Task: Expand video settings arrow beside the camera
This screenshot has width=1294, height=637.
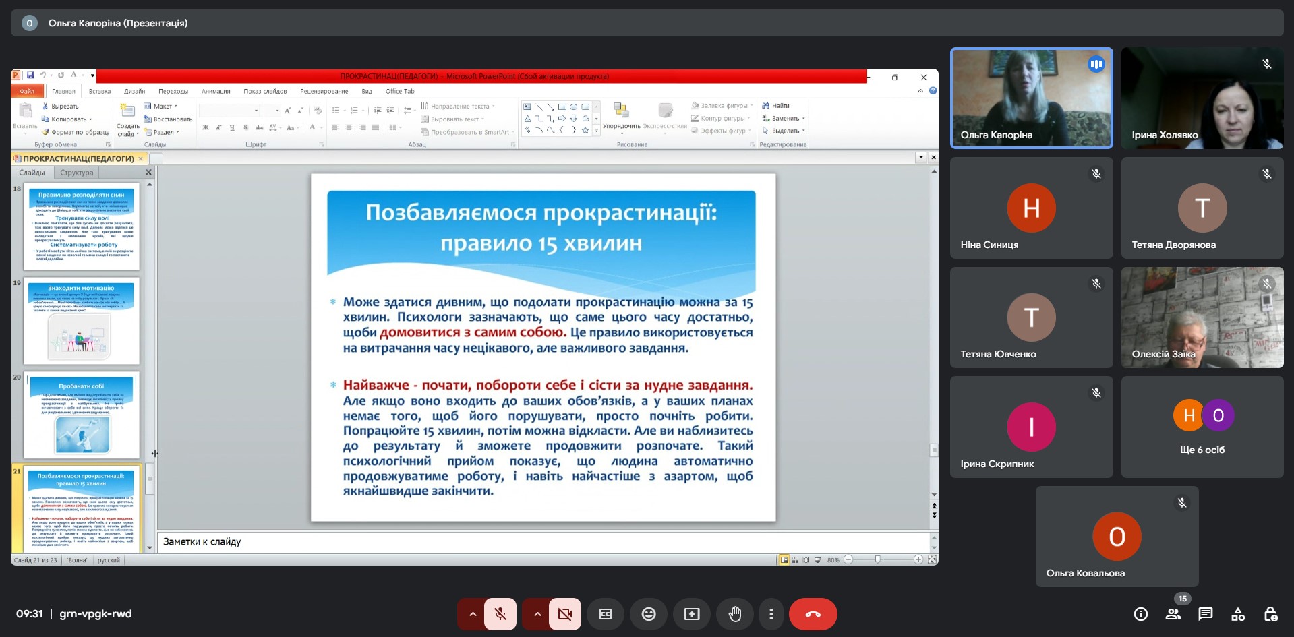Action: (x=537, y=614)
